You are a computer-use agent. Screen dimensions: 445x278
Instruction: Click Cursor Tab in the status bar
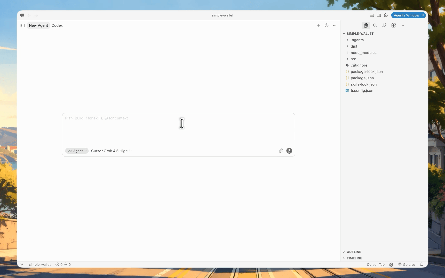coord(376,265)
